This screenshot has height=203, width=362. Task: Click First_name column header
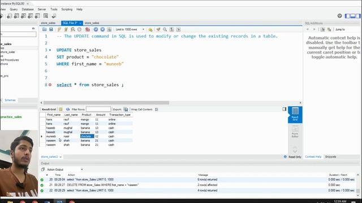[x=54, y=114]
